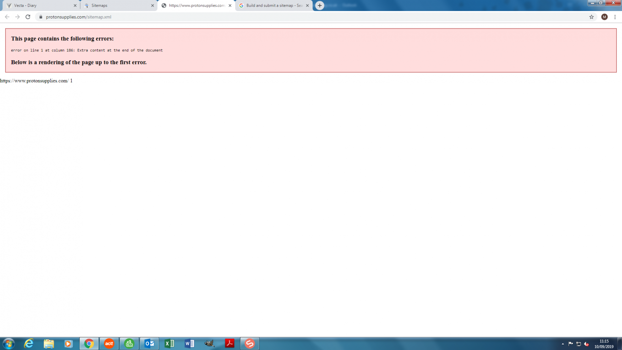Show hidden system tray icons
622x350 pixels.
[x=563, y=344]
